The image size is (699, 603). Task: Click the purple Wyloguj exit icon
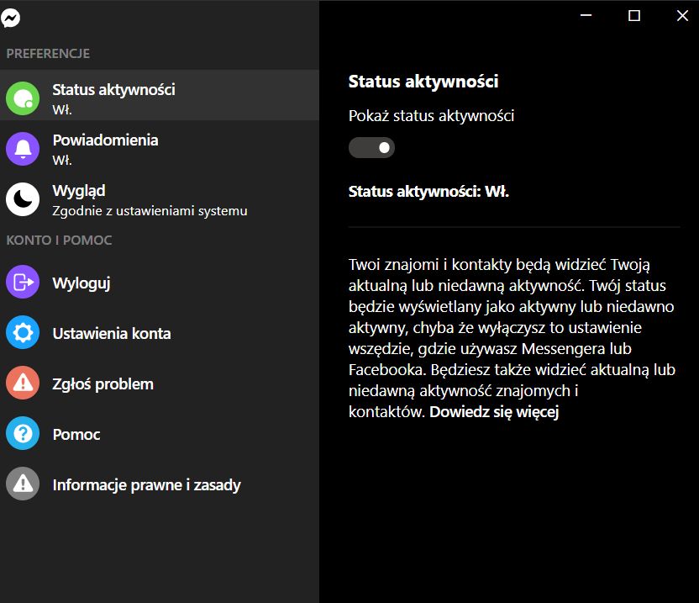pos(23,283)
